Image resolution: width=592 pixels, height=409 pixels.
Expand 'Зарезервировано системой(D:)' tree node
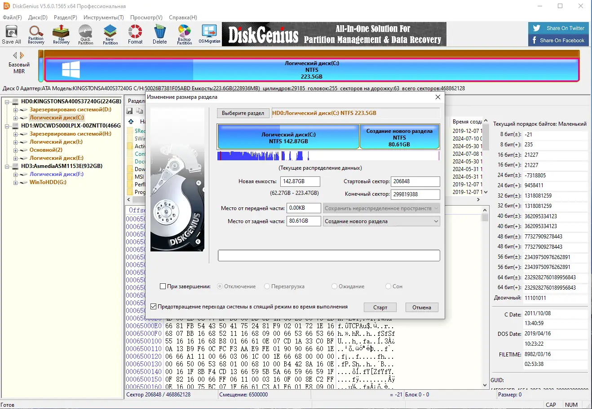tap(16, 110)
